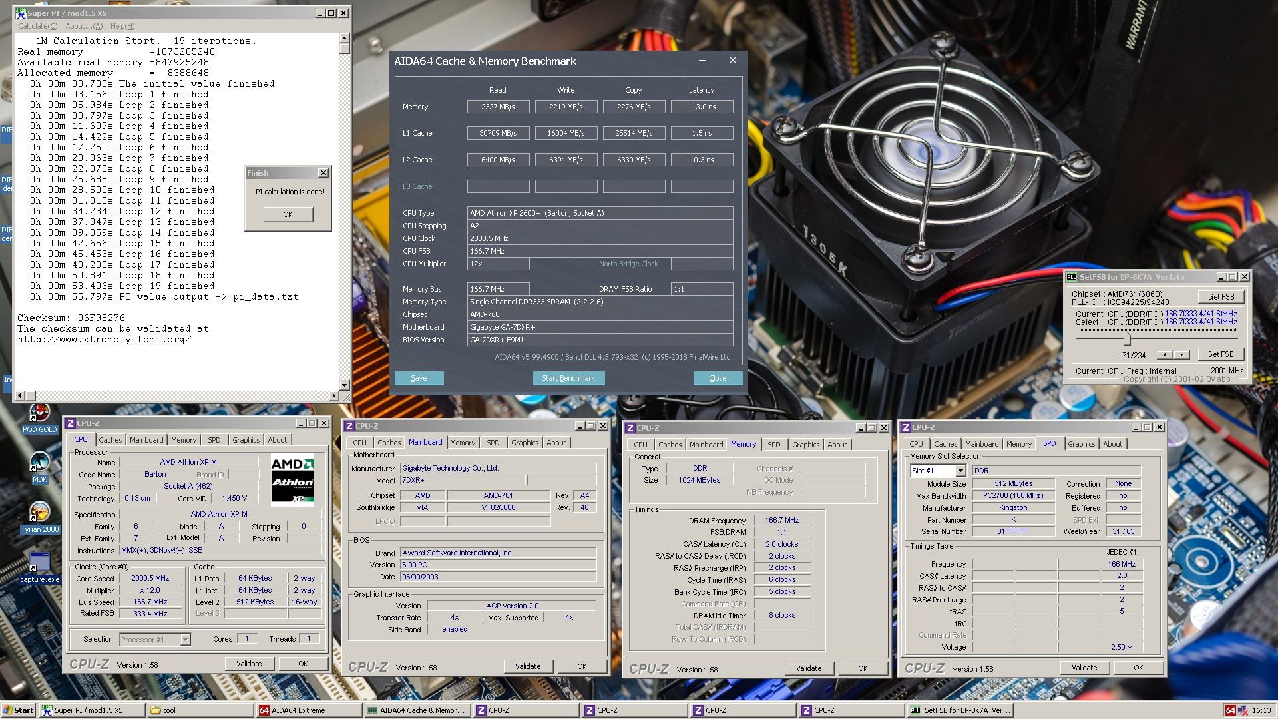Click the BIOS Date value 06/09/2003

point(499,577)
